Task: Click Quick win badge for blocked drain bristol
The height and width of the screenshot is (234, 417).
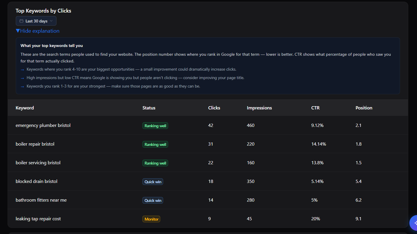Action: [153, 182]
